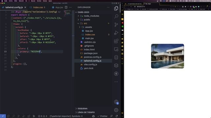211x118 pixels.
Task: Open the Accounts menu icon
Action: 116,102
